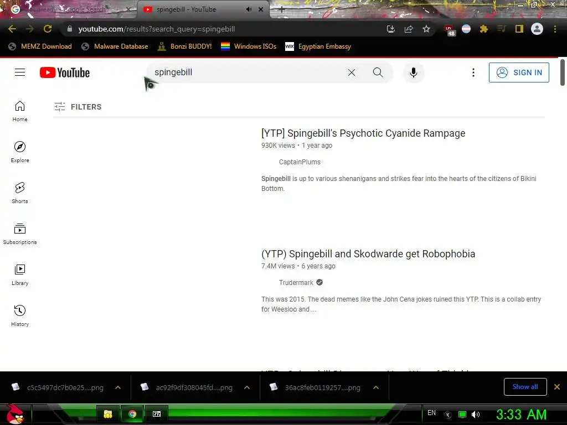Screen dimensions: 567x425
Task: Open the volume speaker tray icon
Action: (x=476, y=414)
